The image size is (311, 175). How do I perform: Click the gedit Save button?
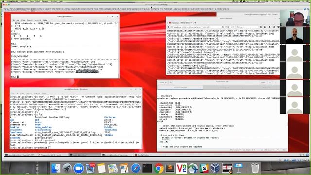tap(263, 82)
